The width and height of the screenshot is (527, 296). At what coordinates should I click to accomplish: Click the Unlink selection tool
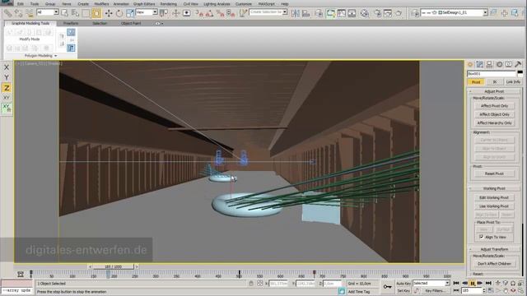(x=18, y=13)
